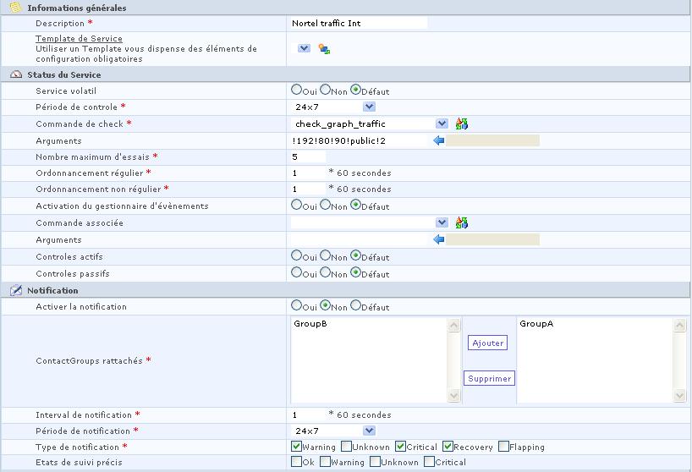
Task: Click the icon beside the Template de Service dropdown
Action: (x=324, y=49)
